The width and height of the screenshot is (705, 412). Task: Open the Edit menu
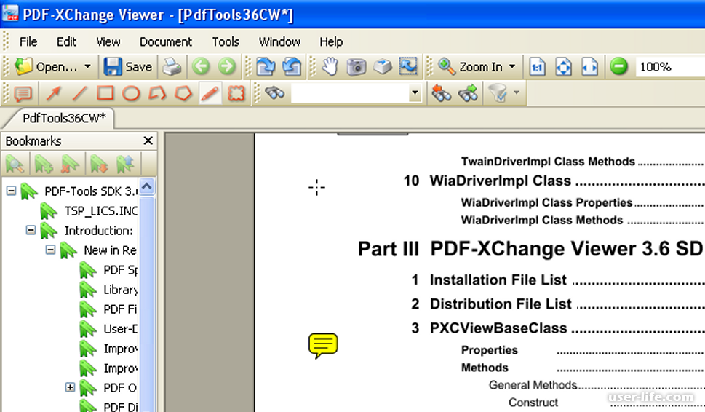(66, 41)
